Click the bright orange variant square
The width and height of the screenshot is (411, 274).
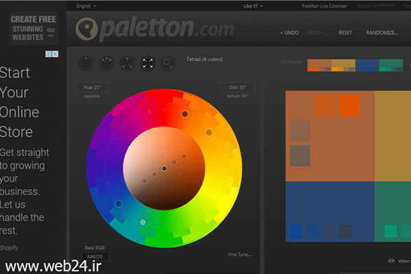pyautogui.click(x=349, y=105)
